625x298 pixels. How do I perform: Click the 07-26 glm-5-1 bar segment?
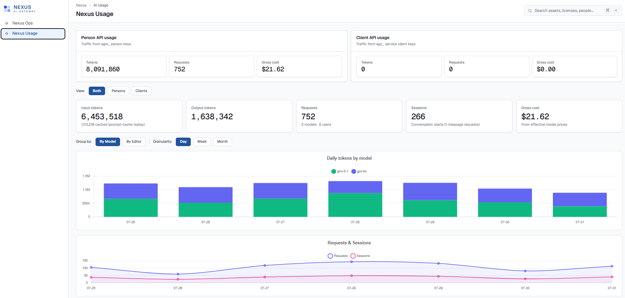pos(206,210)
